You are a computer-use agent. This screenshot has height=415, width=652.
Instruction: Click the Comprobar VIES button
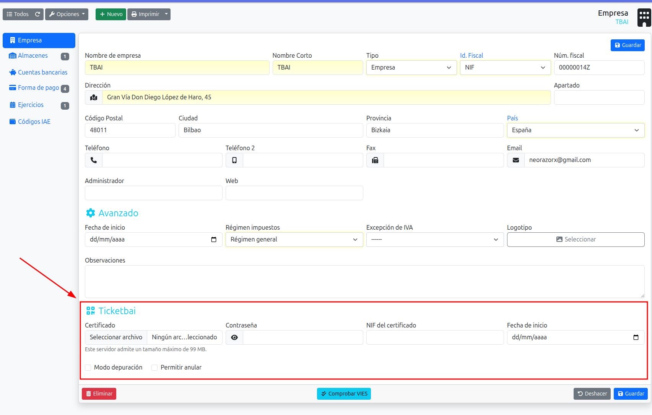tap(343, 394)
